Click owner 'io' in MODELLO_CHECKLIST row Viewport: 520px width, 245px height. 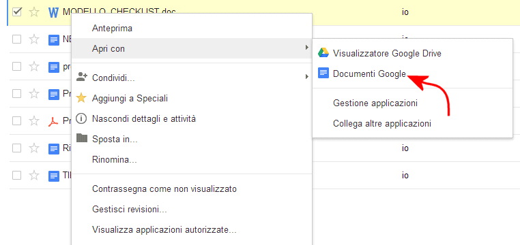(x=405, y=12)
